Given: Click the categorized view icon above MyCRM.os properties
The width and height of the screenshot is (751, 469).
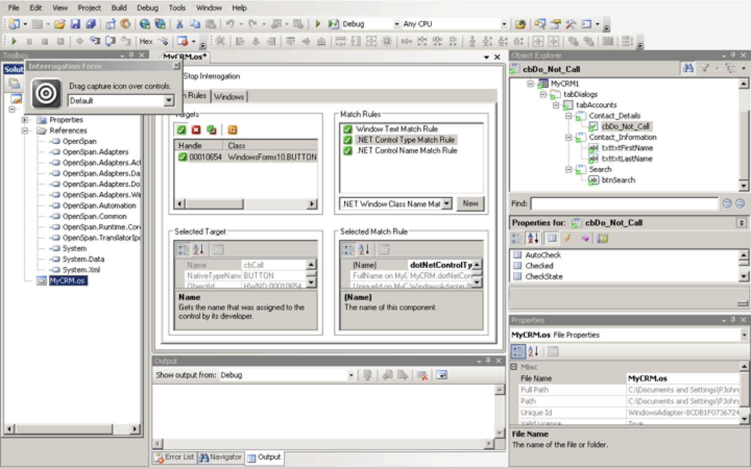Looking at the screenshot, I should pos(519,350).
